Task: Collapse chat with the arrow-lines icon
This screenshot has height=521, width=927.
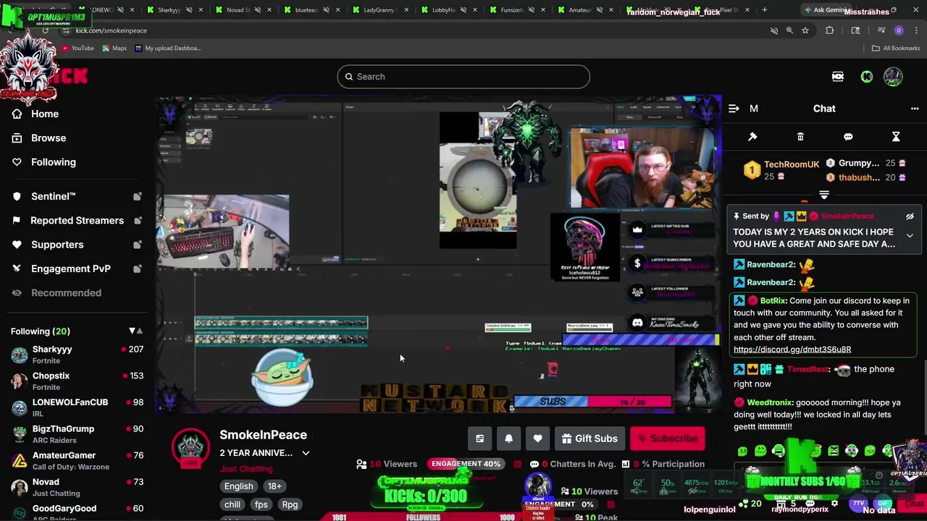Action: pos(734,109)
